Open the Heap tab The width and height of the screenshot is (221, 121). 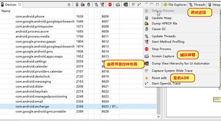pos(214,5)
